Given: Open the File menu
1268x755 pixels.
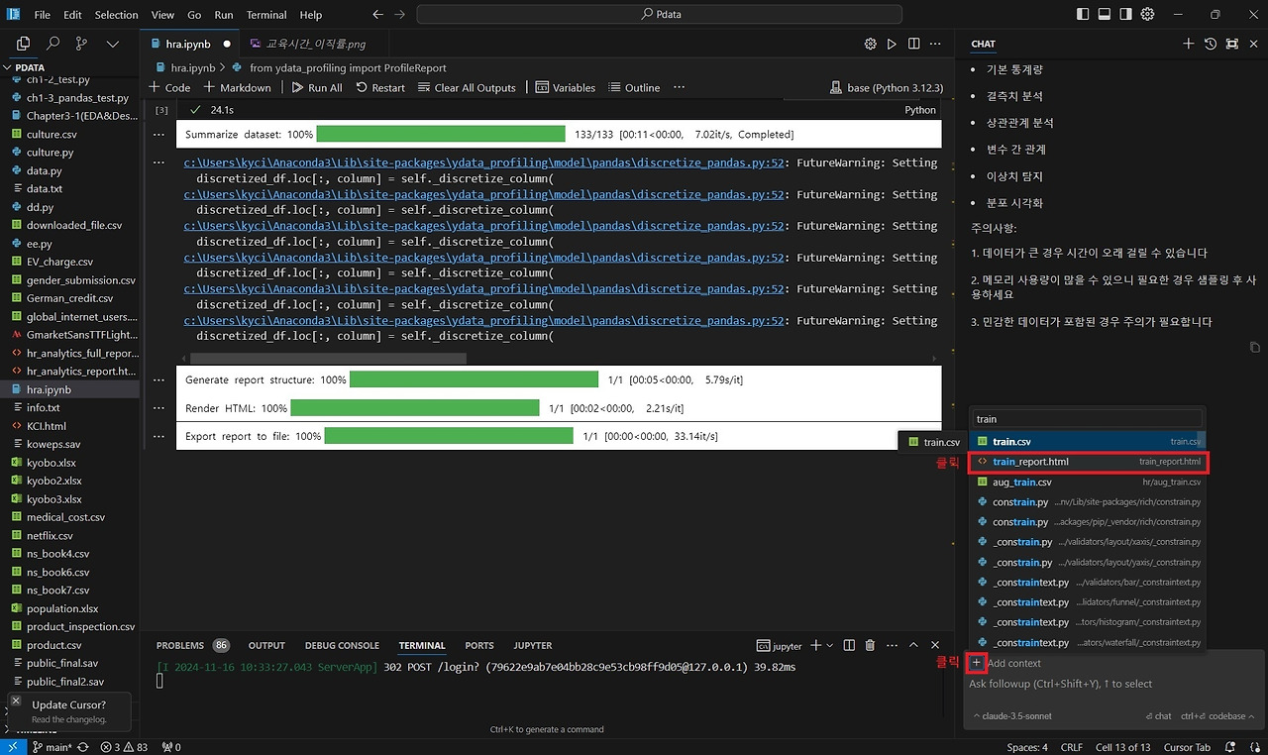Looking at the screenshot, I should 42,15.
